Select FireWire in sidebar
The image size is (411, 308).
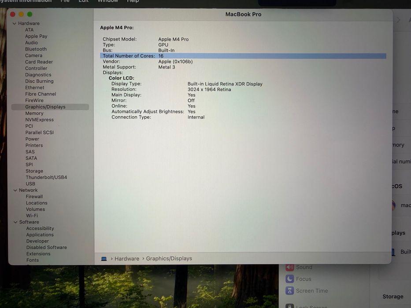coord(34,100)
